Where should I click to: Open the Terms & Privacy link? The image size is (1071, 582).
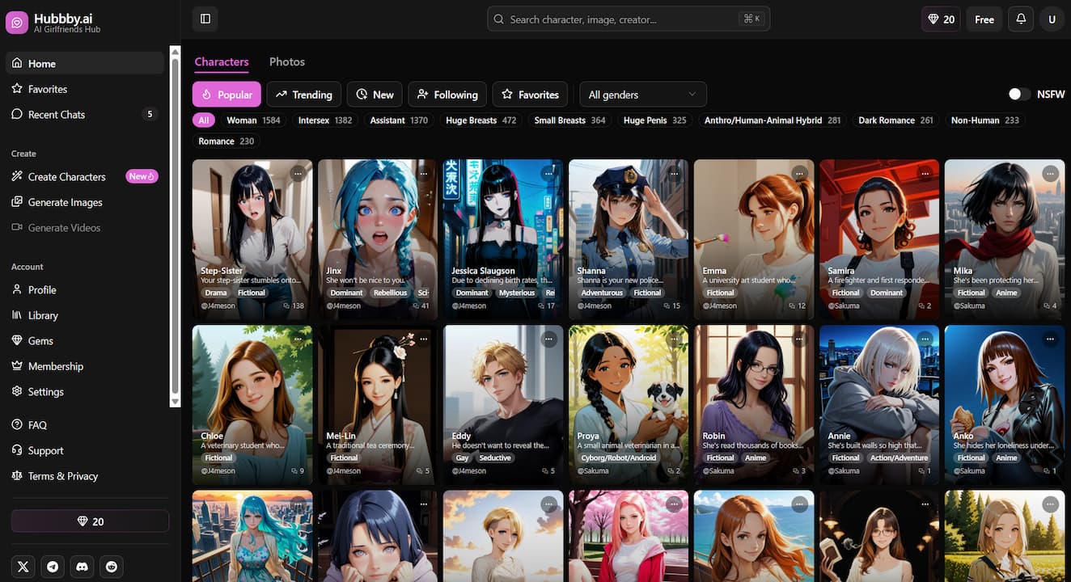point(62,476)
